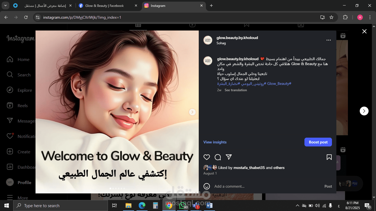Open comments via the speech bubble icon
The image size is (376, 211).
(218, 157)
